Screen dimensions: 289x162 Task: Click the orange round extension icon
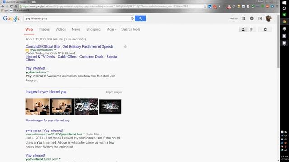click(x=267, y=6)
